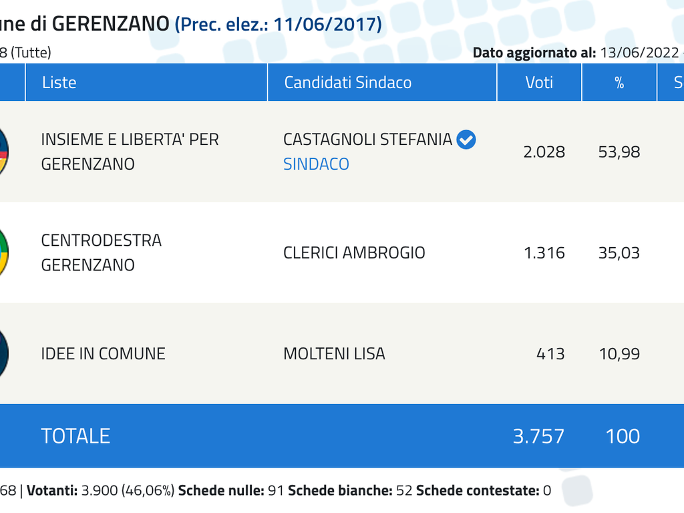
Task: Click the SINDACO label link
Action: tap(316, 164)
